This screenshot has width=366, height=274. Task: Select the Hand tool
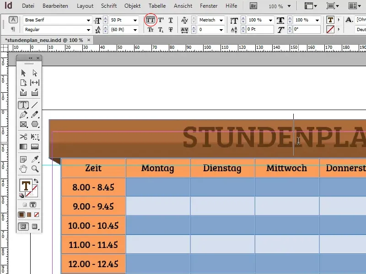[23, 169]
